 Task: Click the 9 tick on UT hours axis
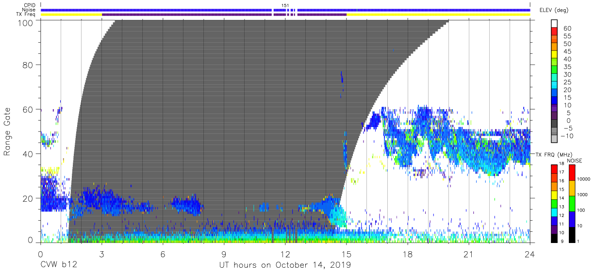click(x=224, y=254)
